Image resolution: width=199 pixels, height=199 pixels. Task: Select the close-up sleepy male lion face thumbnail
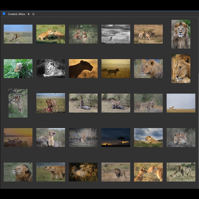coord(181,68)
